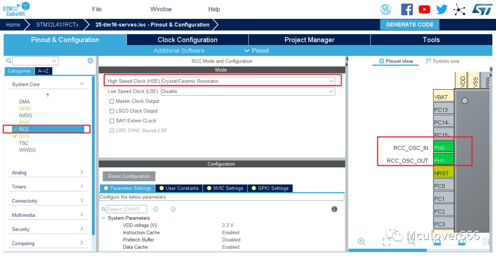496x256 pixels.
Task: Open the Help menu
Action: 214,9
